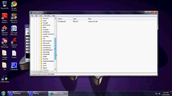Viewport: 172px width, 96px height.
Task: Click tree vertical scrollbar thumb
Action: tap(55, 49)
